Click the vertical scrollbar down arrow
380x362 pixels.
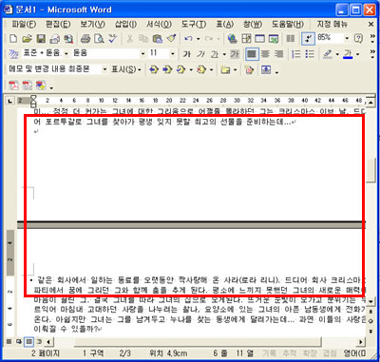tap(370, 300)
